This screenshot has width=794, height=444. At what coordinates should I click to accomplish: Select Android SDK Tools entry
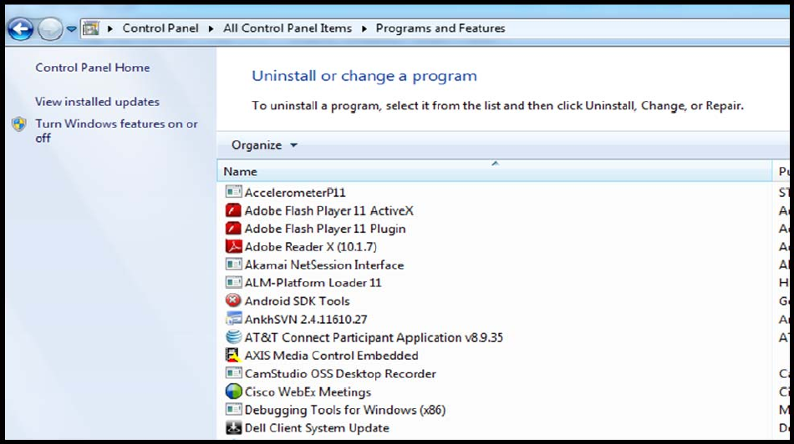(x=298, y=301)
